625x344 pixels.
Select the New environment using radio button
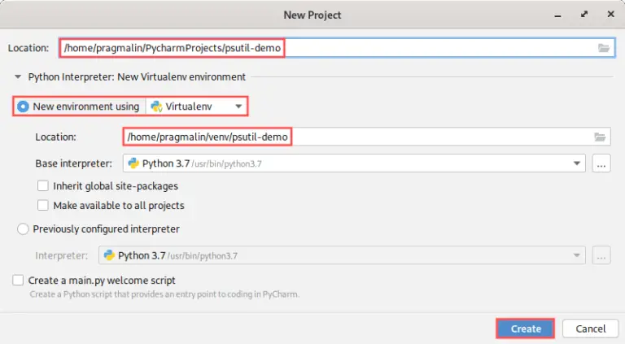click(23, 107)
